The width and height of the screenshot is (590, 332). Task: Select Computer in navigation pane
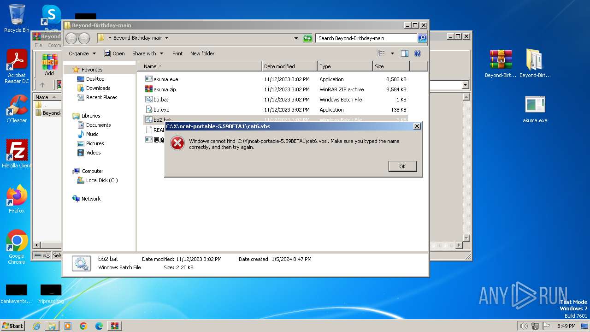92,171
